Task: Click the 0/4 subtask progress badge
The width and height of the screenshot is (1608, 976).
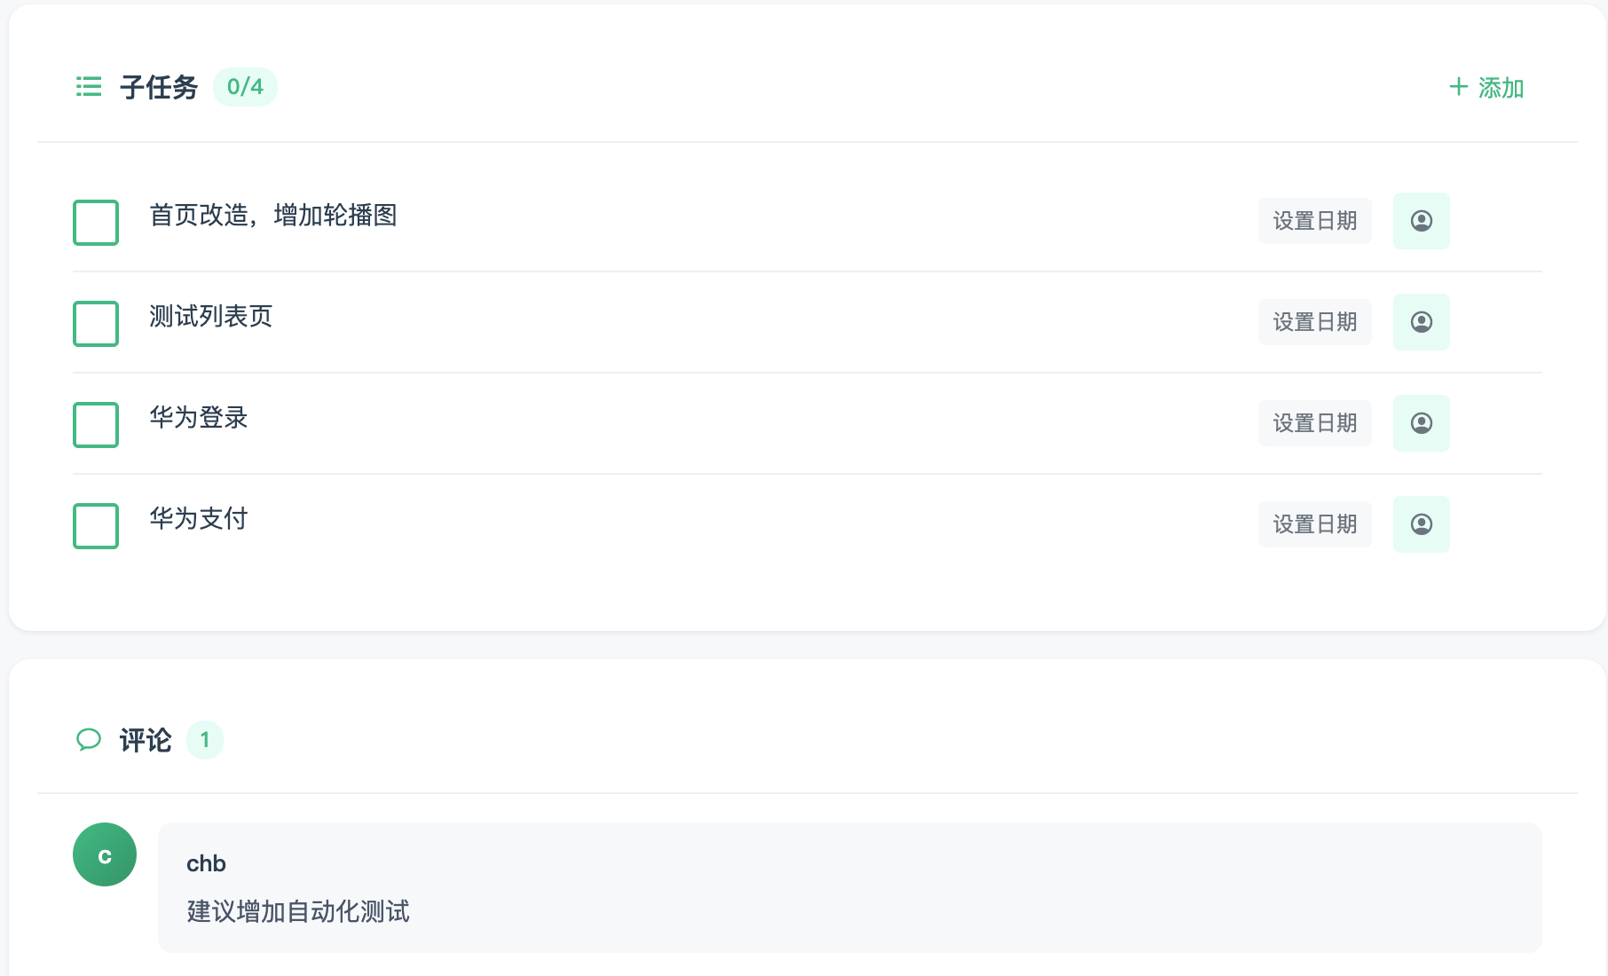Action: click(245, 87)
